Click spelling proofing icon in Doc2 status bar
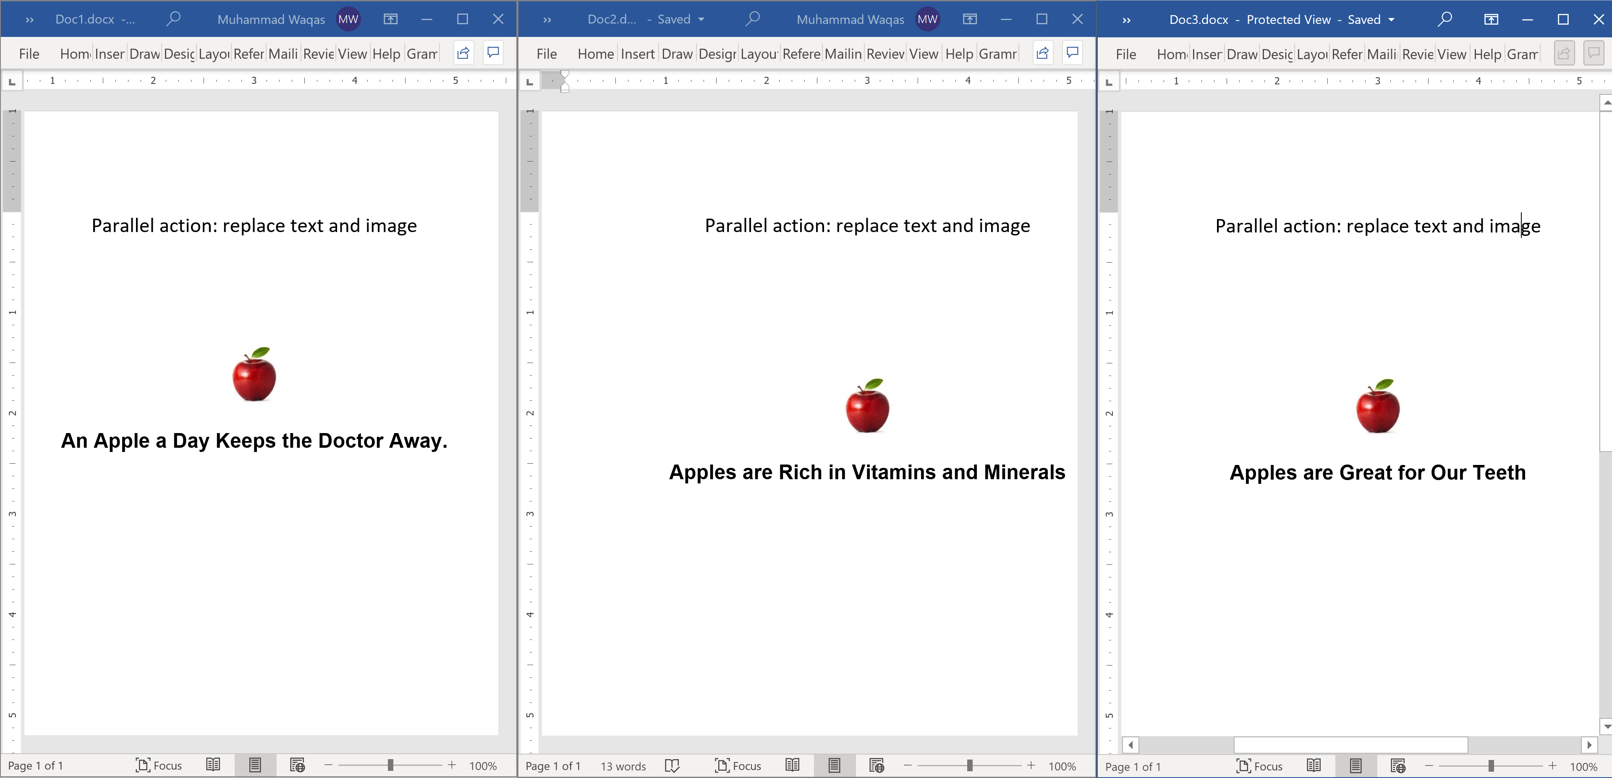 [x=672, y=765]
